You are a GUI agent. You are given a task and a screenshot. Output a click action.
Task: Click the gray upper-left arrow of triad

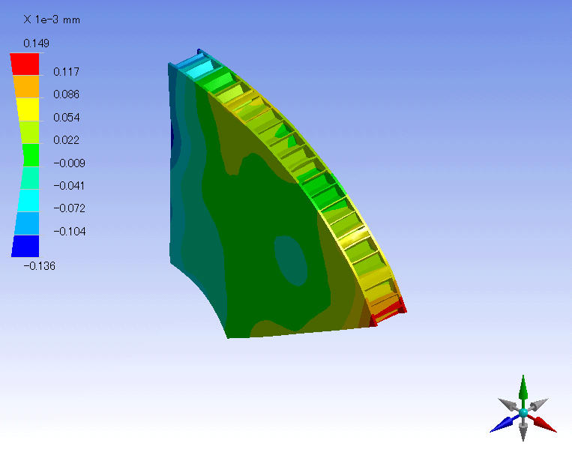508,405
